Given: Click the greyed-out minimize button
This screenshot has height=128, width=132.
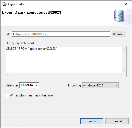Looking at the screenshot, I should [102, 4].
